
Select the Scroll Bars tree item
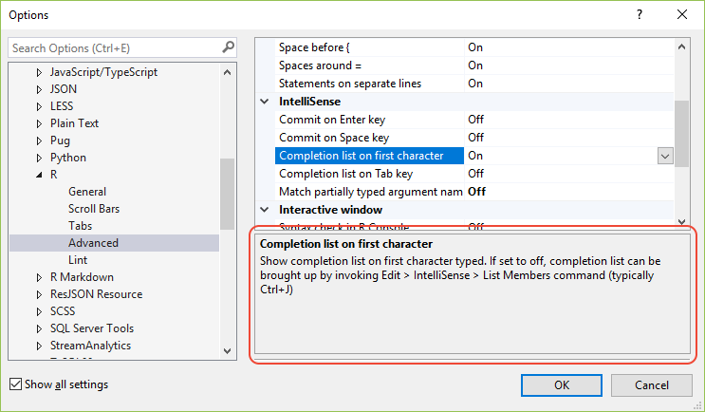point(94,209)
